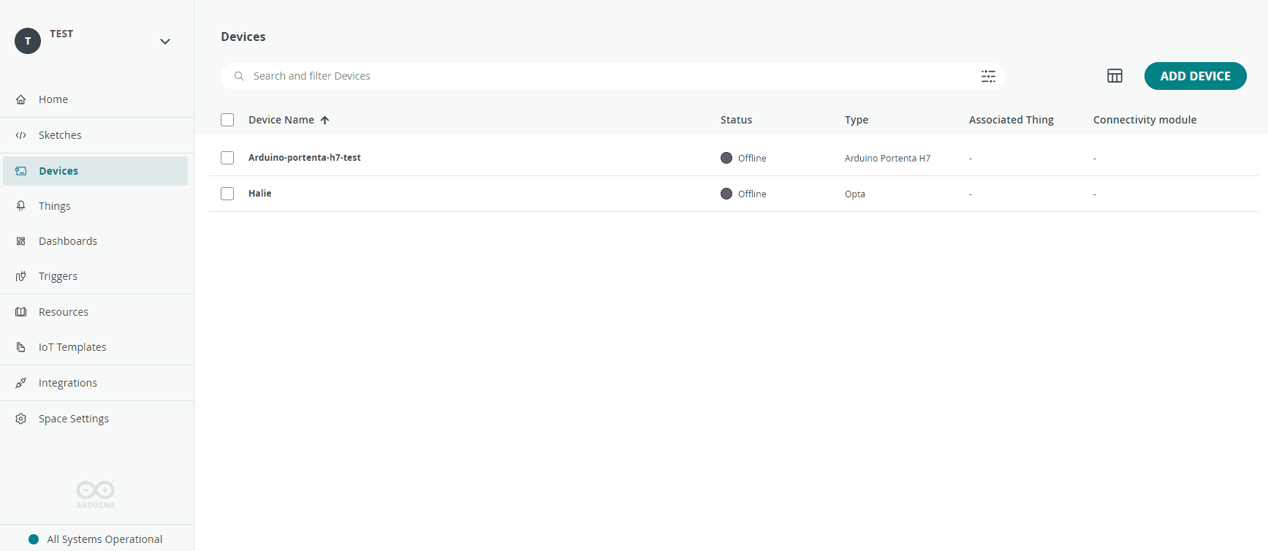Open the Triggers page
This screenshot has height=551, width=1268.
[58, 276]
